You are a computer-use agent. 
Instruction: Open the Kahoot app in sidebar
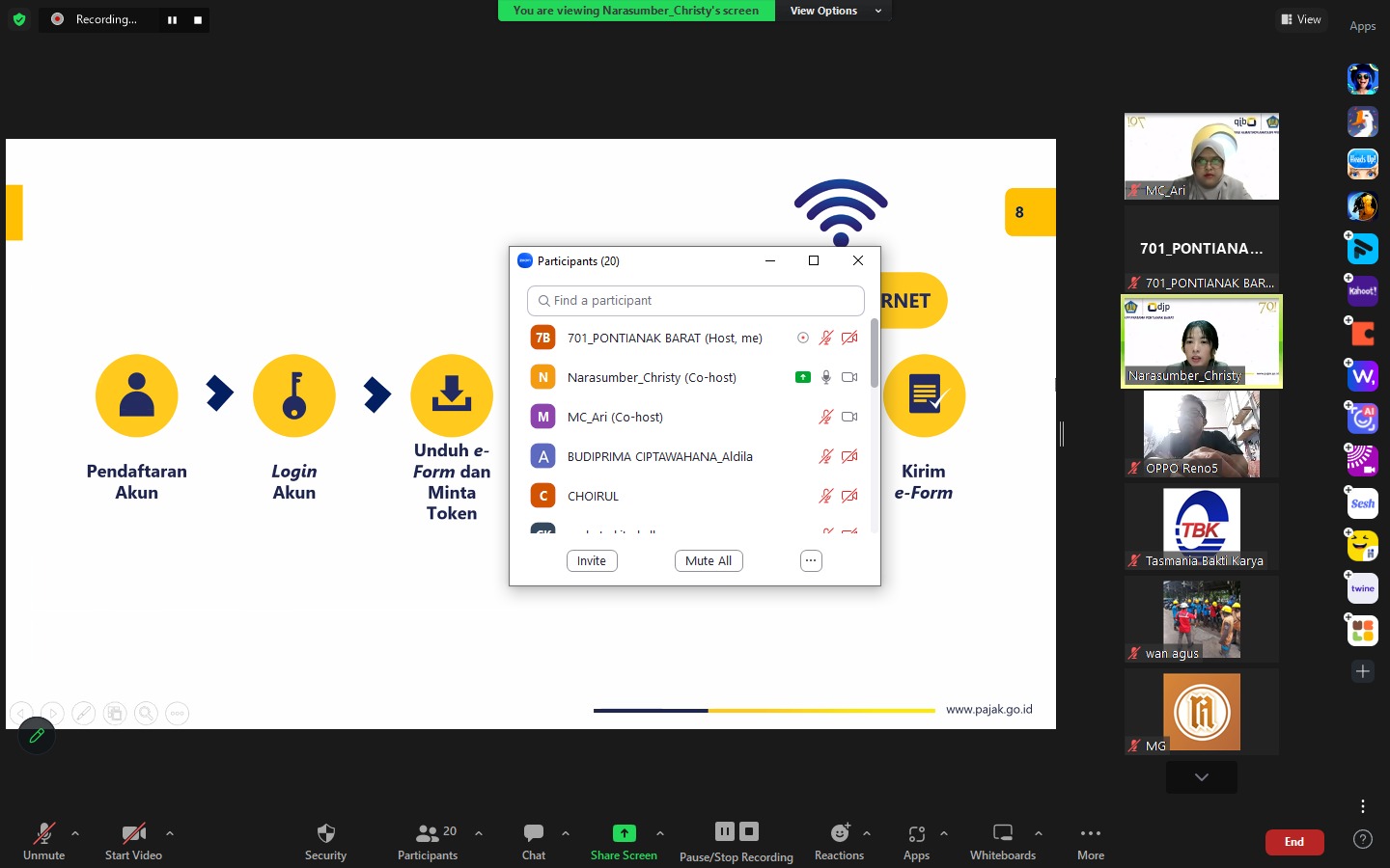pos(1362,291)
